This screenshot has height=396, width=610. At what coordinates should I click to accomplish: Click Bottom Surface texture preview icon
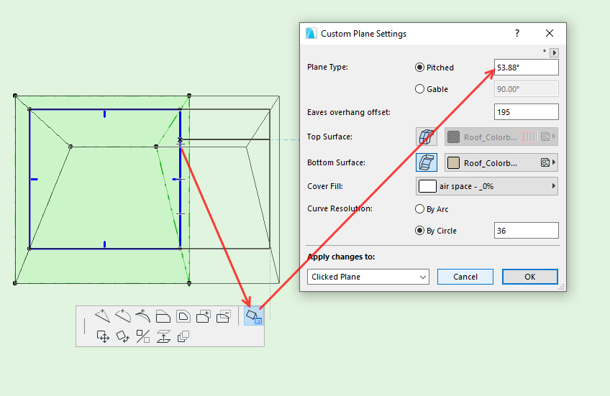pyautogui.click(x=545, y=162)
